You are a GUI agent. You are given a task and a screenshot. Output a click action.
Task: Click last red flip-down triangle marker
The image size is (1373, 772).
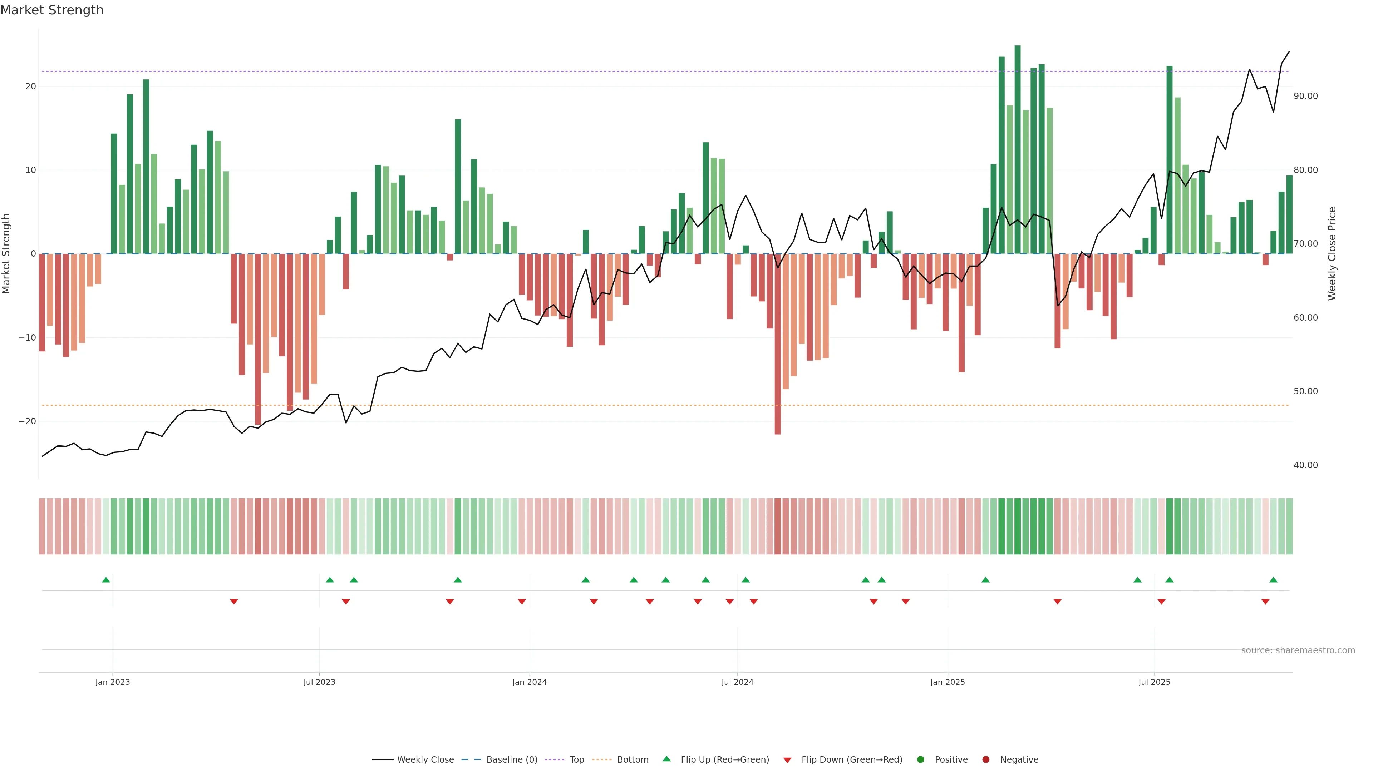[1265, 602]
